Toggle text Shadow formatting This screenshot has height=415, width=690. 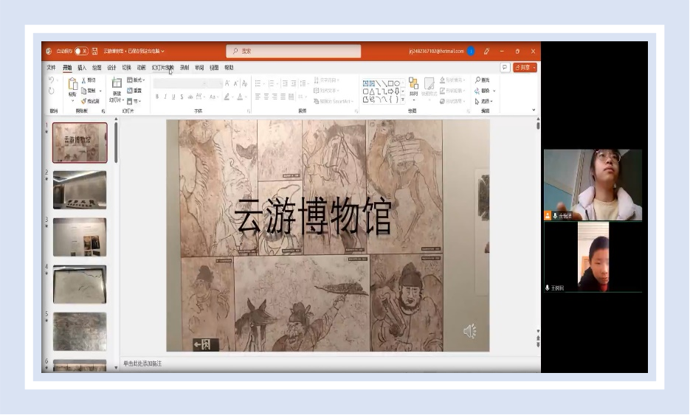coord(182,97)
